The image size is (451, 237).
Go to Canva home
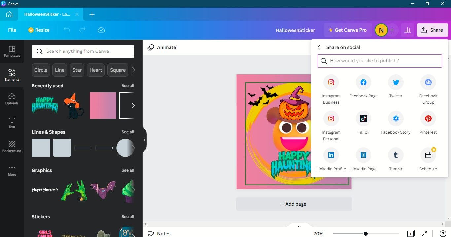pyautogui.click(x=9, y=14)
